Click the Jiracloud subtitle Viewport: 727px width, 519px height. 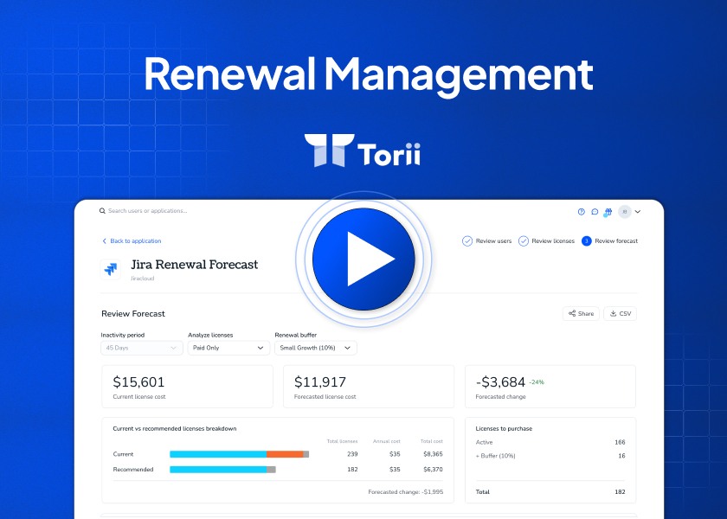pos(142,279)
